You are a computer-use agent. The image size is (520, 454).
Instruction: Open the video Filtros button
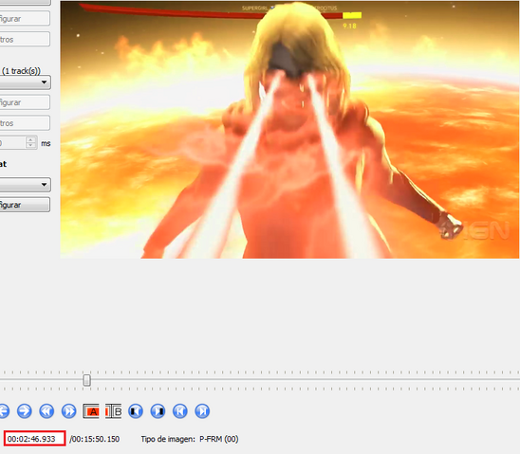[x=25, y=39]
